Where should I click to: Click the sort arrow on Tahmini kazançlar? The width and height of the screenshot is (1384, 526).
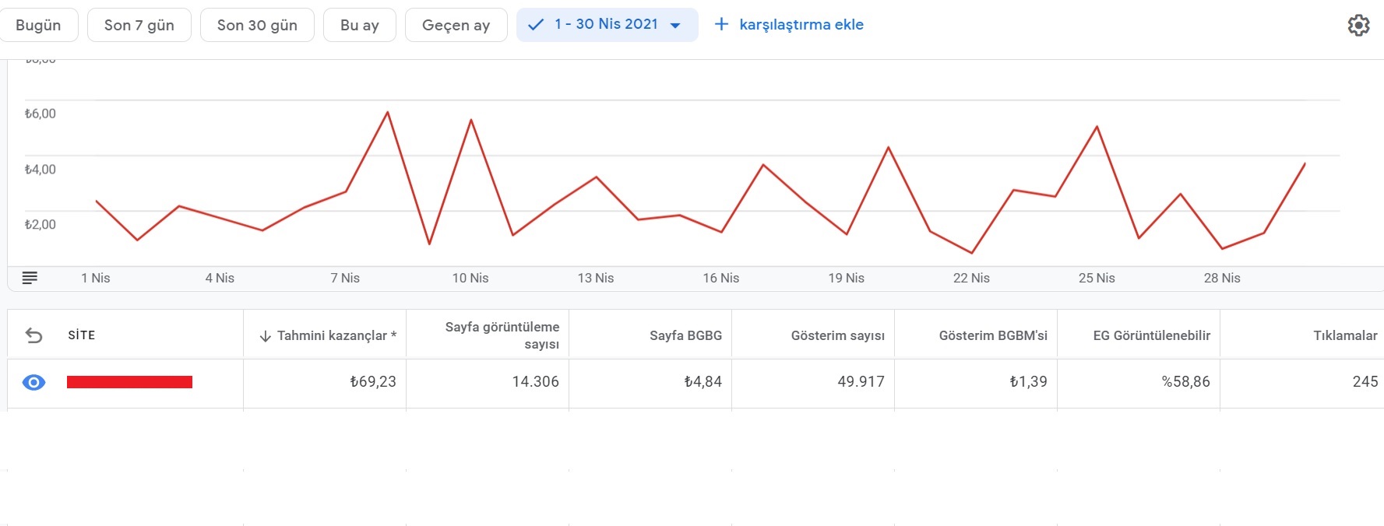pos(265,336)
